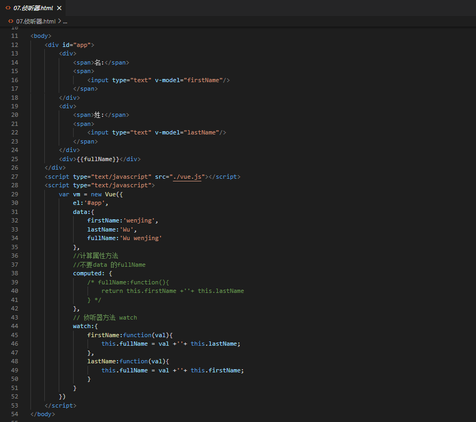Click the 'wenjing' string value
Image resolution: width=476 pixels, height=422 pixels.
pos(140,220)
